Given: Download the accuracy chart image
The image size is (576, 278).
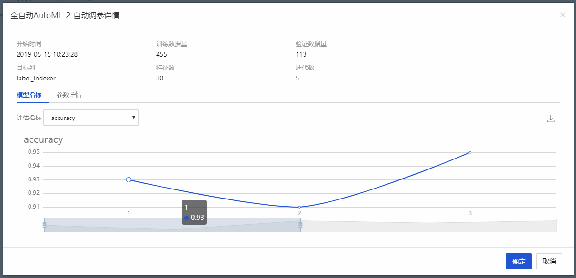Looking at the screenshot, I should click(551, 119).
